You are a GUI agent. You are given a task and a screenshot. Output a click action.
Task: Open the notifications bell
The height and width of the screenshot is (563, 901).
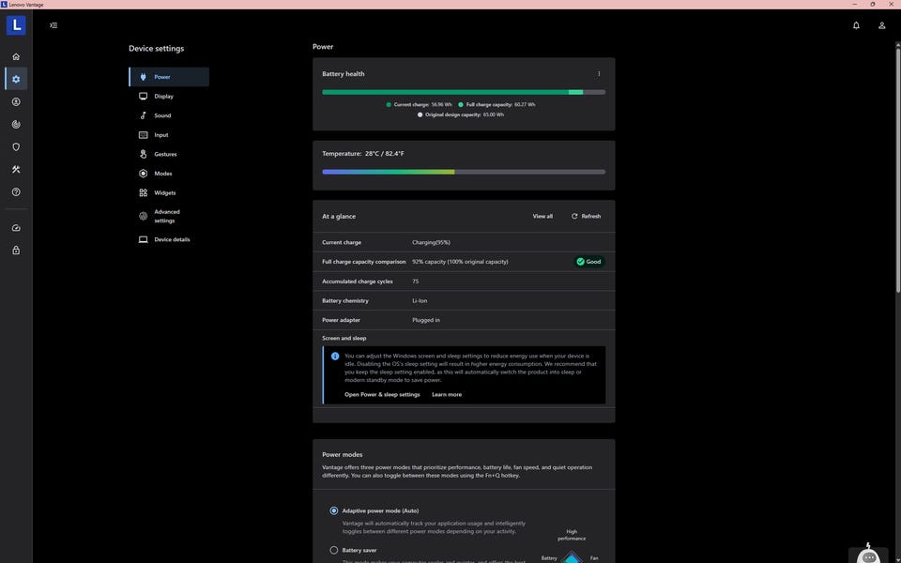click(x=856, y=25)
